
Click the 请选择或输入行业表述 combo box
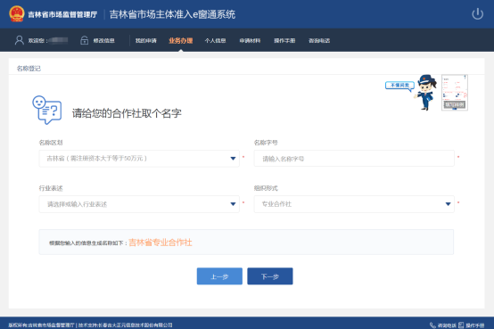139,204
